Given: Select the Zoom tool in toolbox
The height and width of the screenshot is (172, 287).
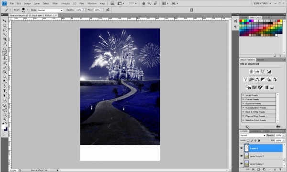Looking at the screenshot, I should click(x=4, y=119).
